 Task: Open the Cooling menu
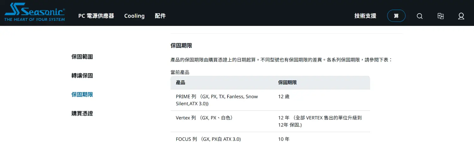click(x=134, y=16)
